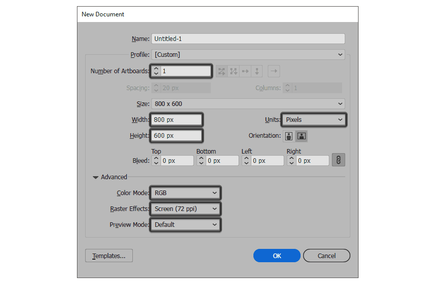Choose portrait orientation icon
The image size is (436, 296).
[289, 136]
